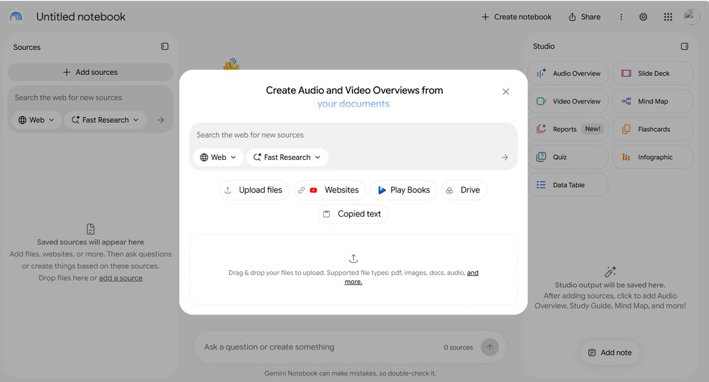Image resolution: width=709 pixels, height=382 pixels.
Task: Click the upload arrow icon in drop zone
Action: tap(353, 258)
